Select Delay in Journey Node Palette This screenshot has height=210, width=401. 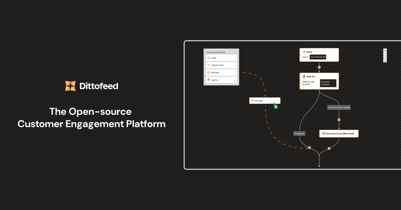pyautogui.click(x=221, y=58)
